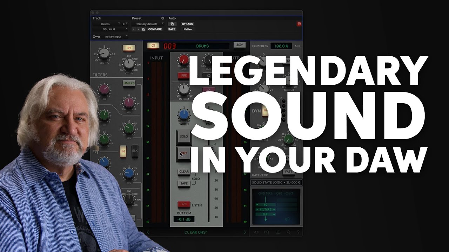Open the insert position 'd' dropdown
Screen dimensions: 449x252
pyautogui.click(x=125, y=24)
